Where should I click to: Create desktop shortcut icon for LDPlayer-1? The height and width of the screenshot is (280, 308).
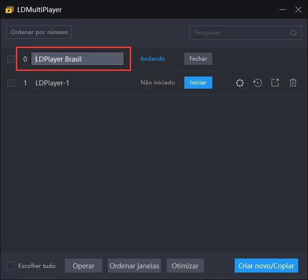click(x=275, y=83)
